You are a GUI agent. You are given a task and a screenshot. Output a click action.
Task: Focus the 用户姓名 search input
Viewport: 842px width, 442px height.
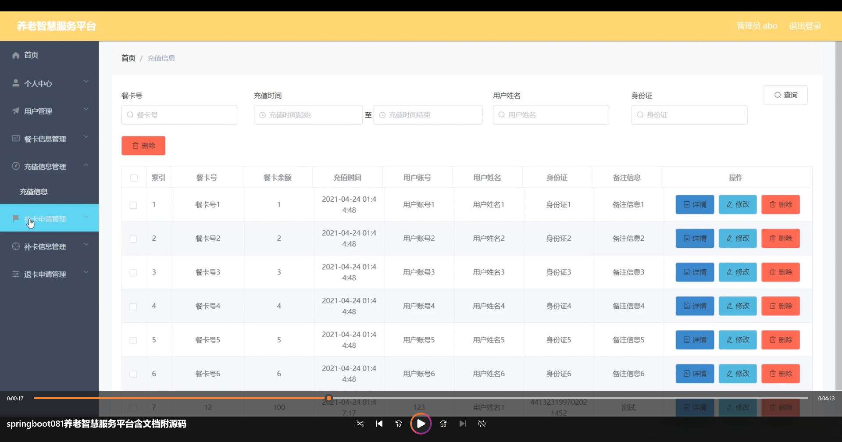[551, 115]
